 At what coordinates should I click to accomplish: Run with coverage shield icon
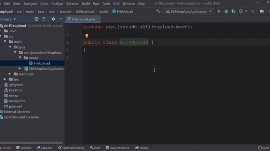(x=233, y=11)
